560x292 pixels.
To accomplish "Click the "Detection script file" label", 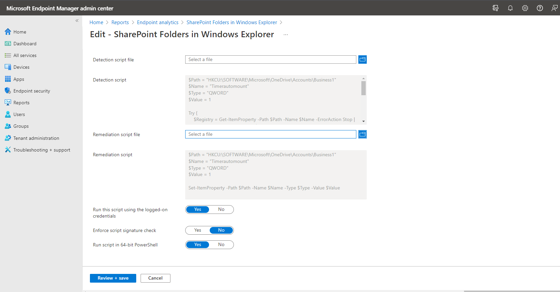I will [113, 60].
